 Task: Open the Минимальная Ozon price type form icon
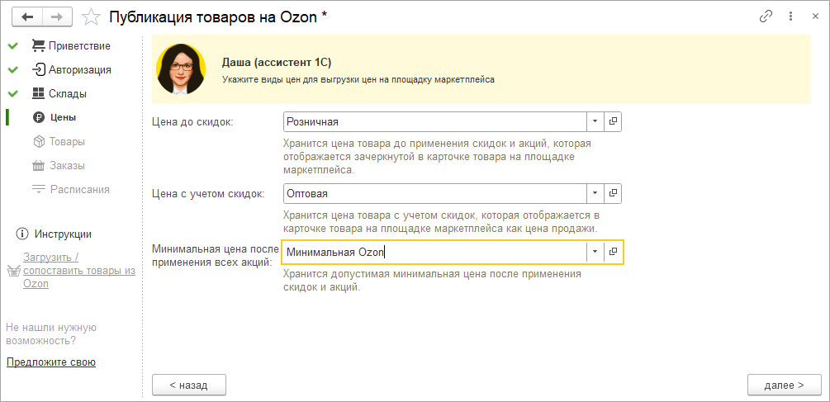(614, 252)
